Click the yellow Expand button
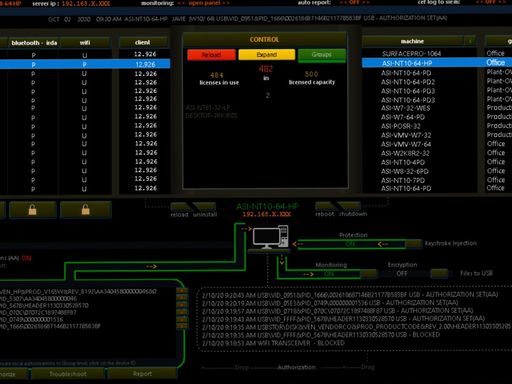Image resolution: width=512 pixels, height=384 pixels. coord(266,54)
